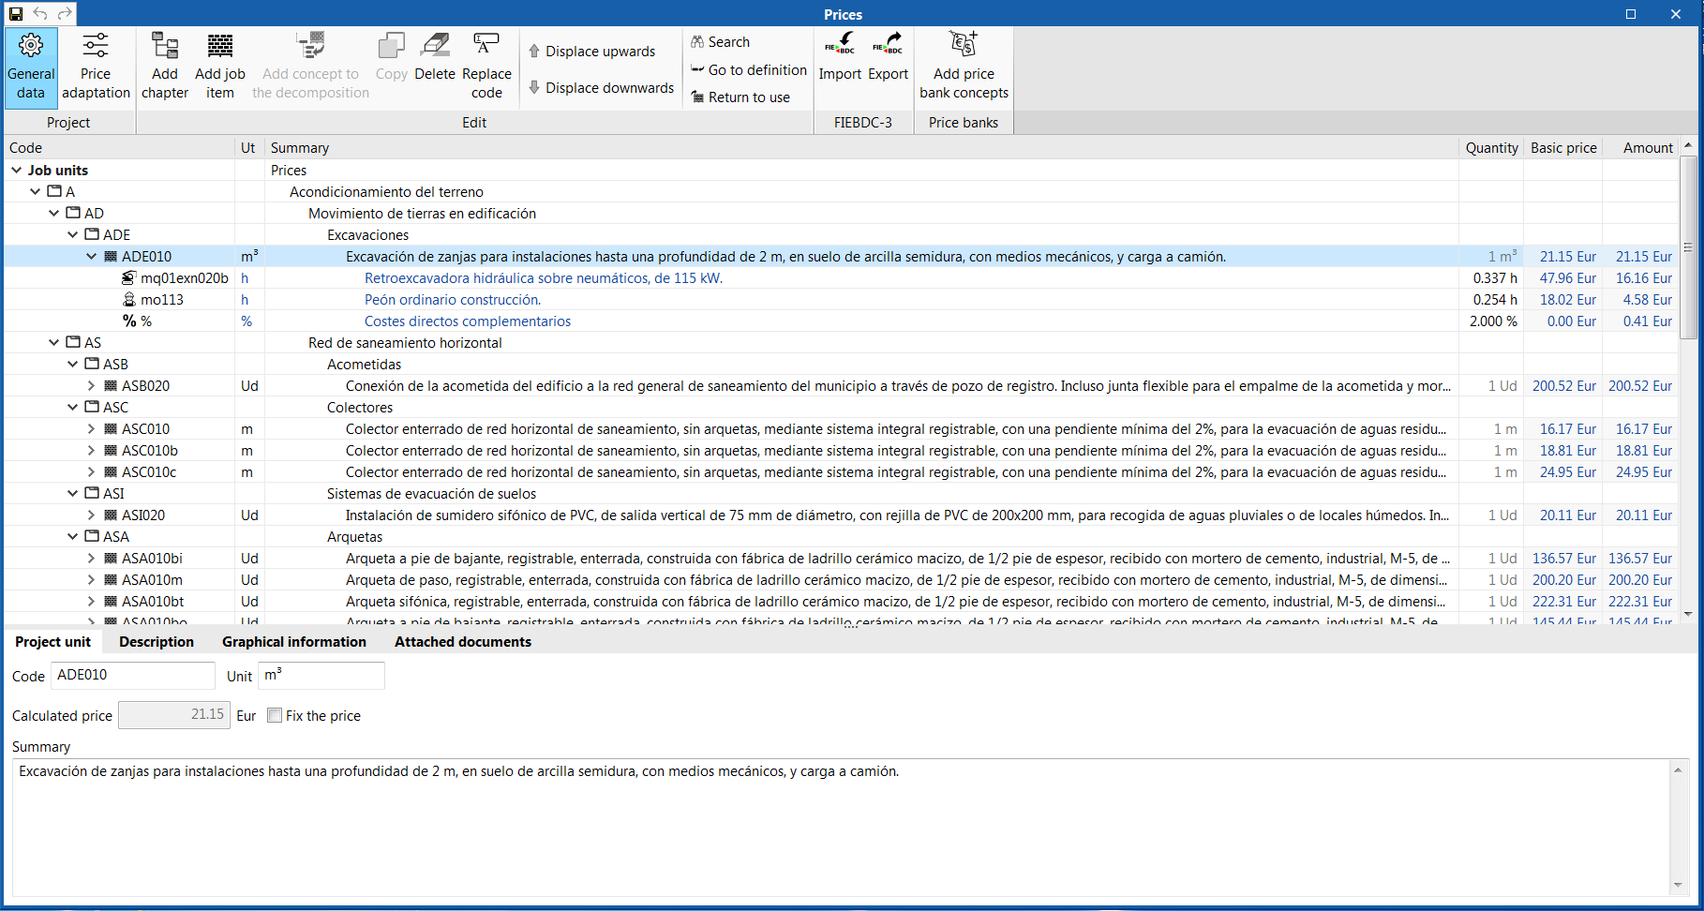This screenshot has width=1704, height=911.
Task: Click inside the Code input field
Action: [132, 675]
